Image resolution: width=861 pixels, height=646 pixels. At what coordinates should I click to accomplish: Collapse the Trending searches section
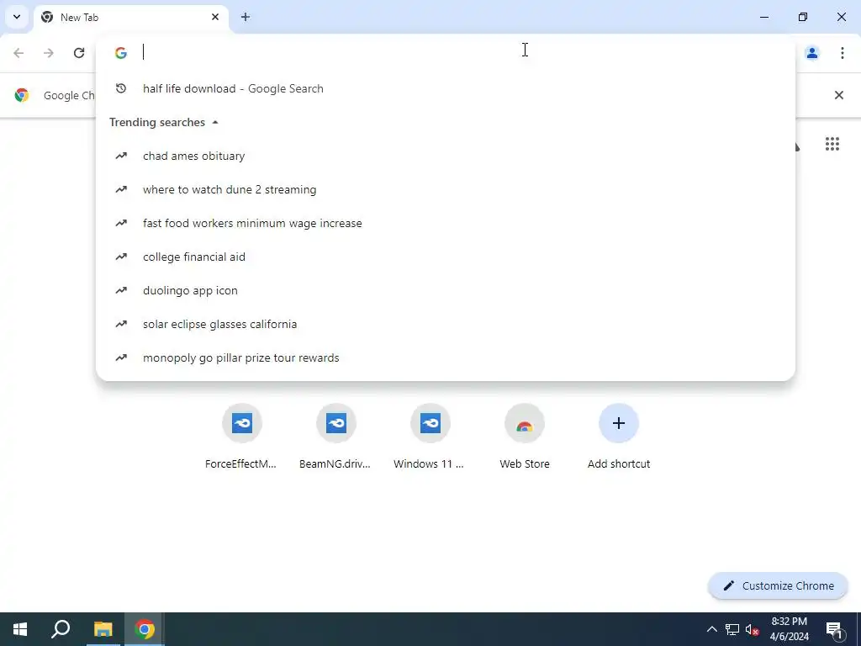click(x=215, y=123)
